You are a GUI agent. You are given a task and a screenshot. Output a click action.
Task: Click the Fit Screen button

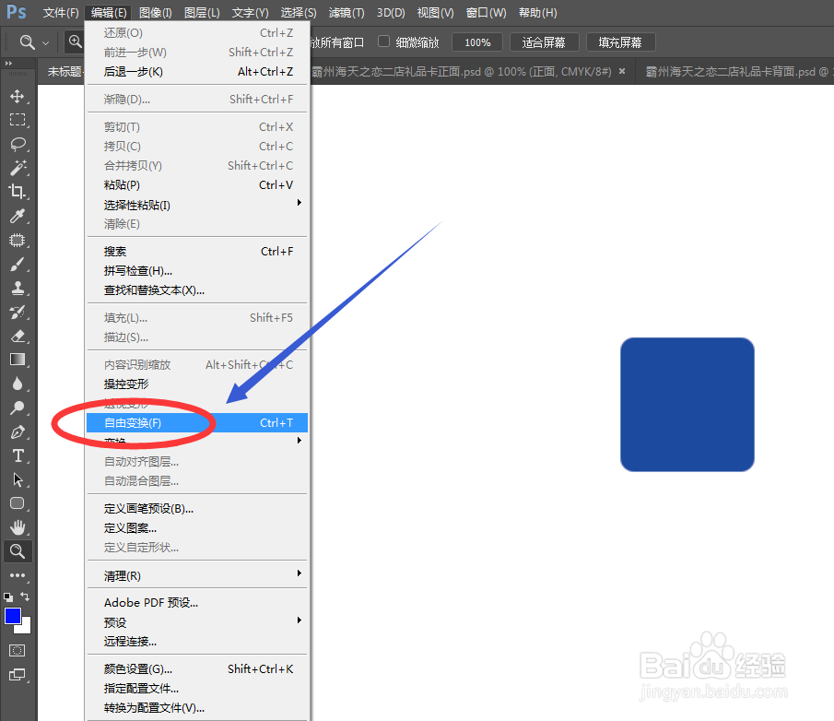point(544,42)
